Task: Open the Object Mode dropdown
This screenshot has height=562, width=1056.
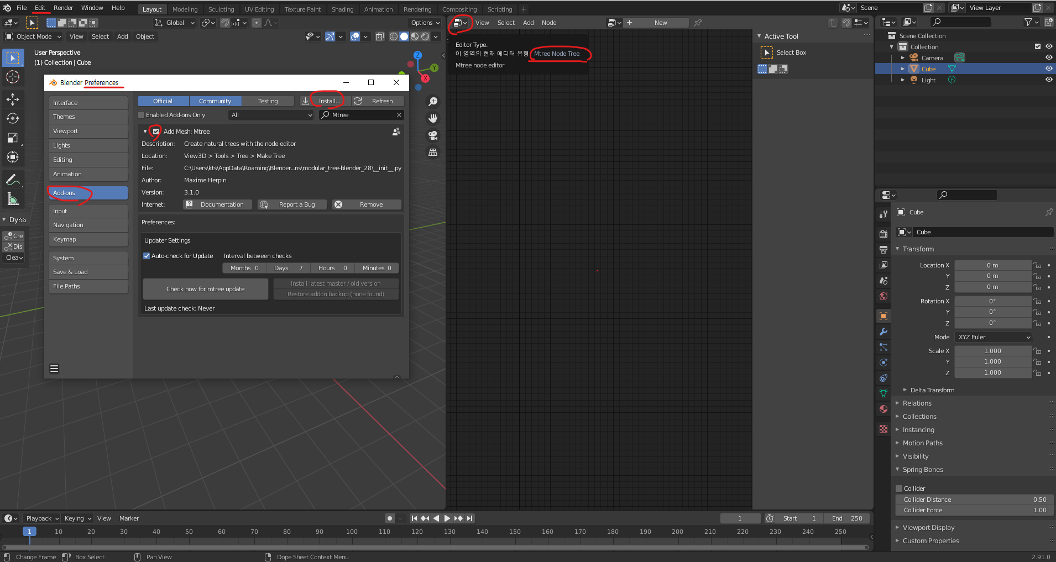Action: pyautogui.click(x=33, y=36)
